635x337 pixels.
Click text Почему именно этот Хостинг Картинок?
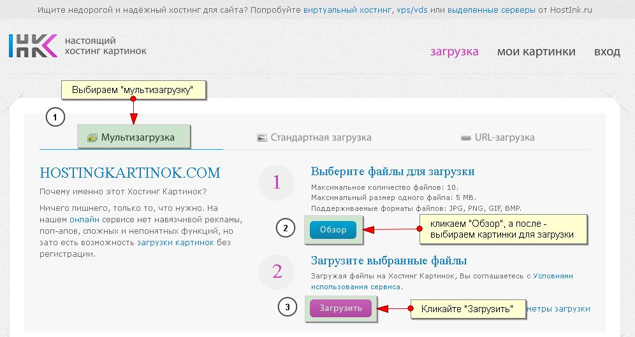[x=123, y=192]
